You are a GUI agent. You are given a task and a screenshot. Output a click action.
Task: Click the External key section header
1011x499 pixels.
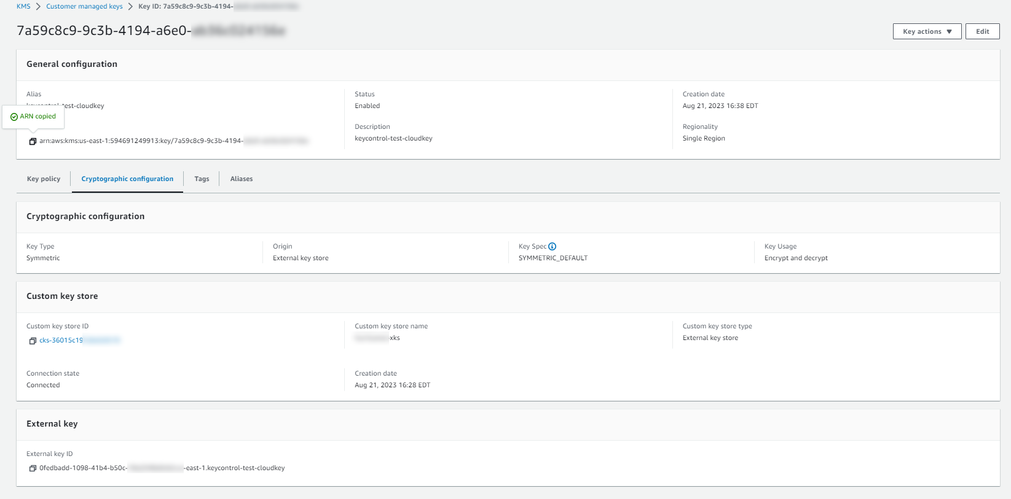52,424
